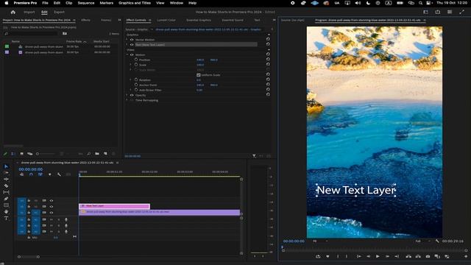This screenshot has width=471, height=265.
Task: Select the Slip tool
Action: [x=6, y=192]
